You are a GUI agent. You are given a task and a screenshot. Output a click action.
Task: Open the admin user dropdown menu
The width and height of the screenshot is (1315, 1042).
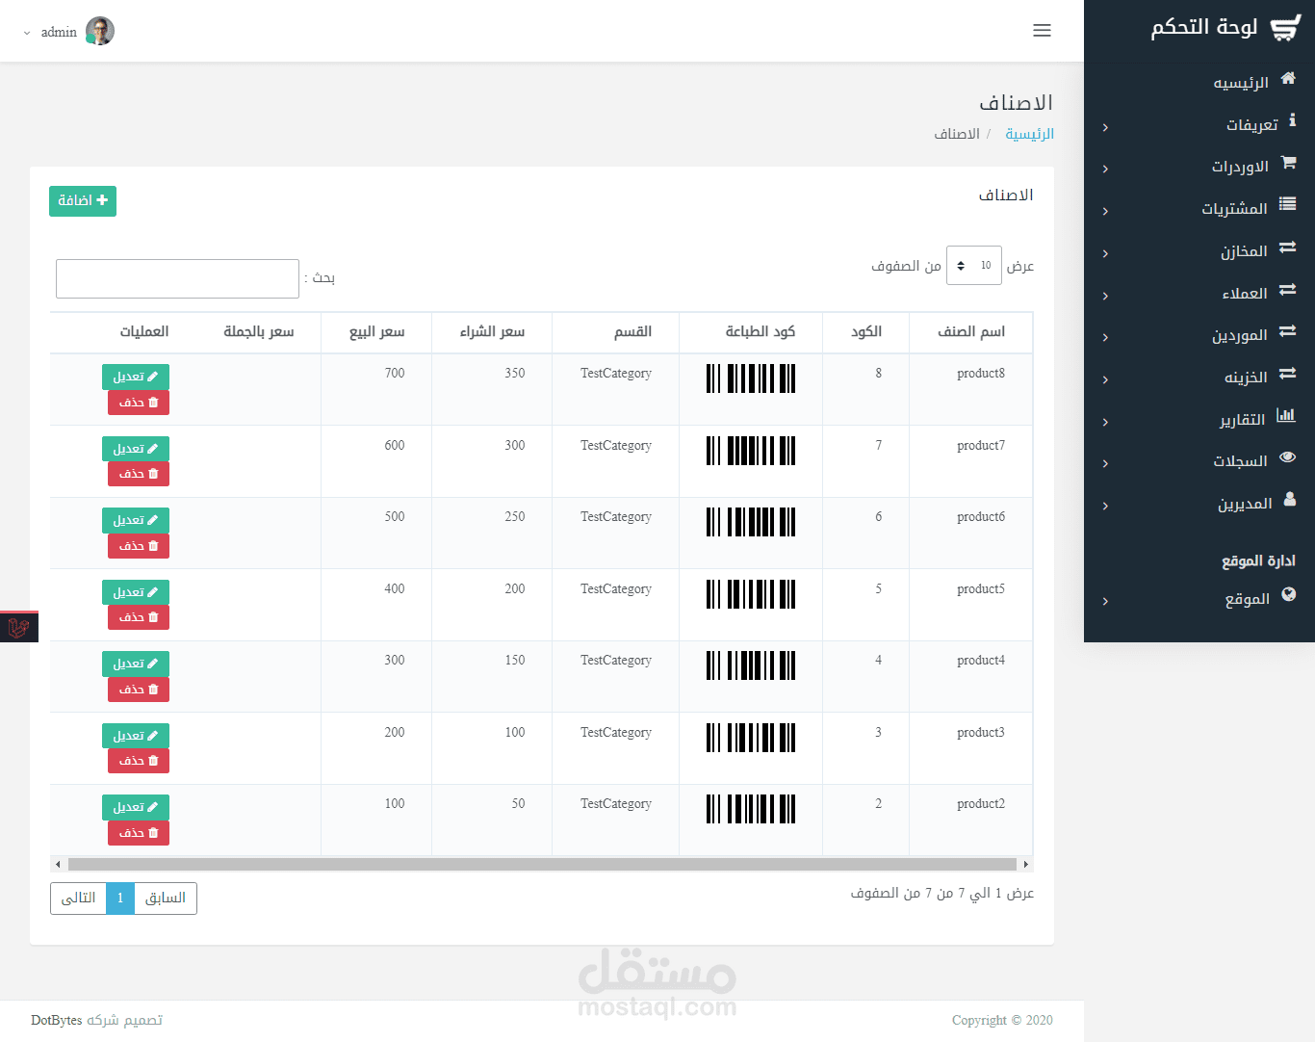[67, 32]
